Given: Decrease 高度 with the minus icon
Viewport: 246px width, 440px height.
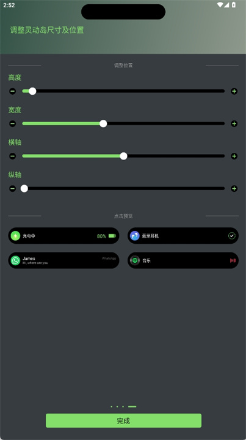Looking at the screenshot, I should click(13, 91).
